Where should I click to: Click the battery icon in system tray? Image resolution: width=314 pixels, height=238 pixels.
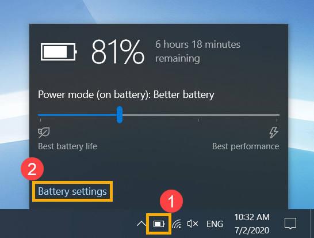159,224
